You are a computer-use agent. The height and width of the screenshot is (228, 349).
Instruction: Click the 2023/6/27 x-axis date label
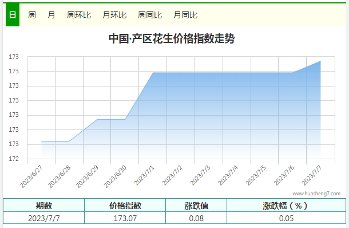[x=31, y=177]
